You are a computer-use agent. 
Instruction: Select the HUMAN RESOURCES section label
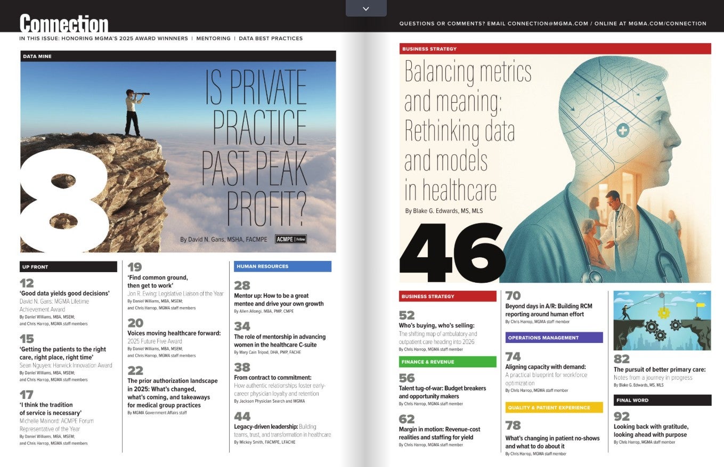point(263,266)
